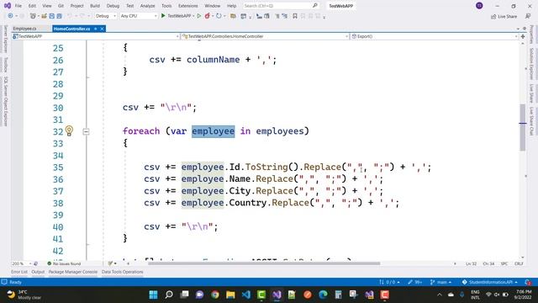The height and width of the screenshot is (303, 538).
Task: Open the TestWebAPP project navigation dropdown
Action: click(96, 36)
